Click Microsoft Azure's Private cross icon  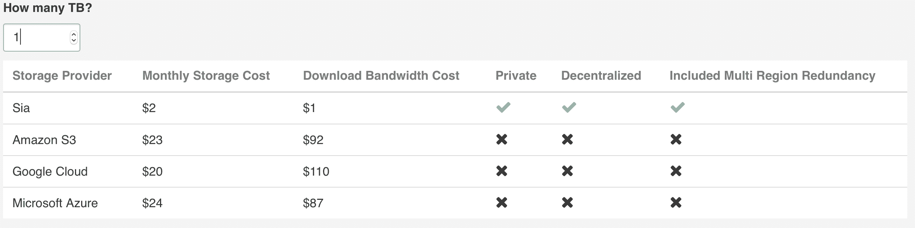[502, 203]
